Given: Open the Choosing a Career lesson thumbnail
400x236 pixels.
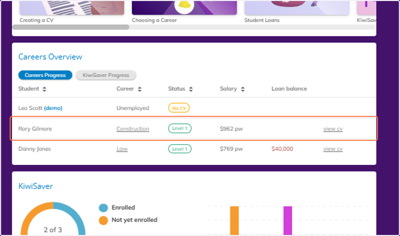Looking at the screenshot, I should pos(184,7).
